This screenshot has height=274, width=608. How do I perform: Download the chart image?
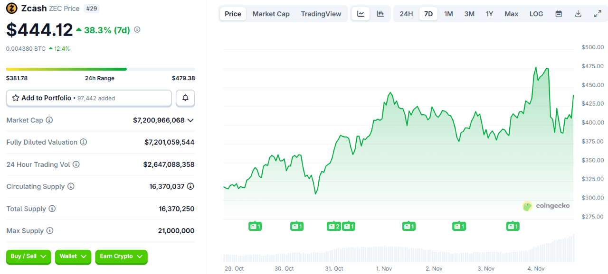(x=578, y=14)
